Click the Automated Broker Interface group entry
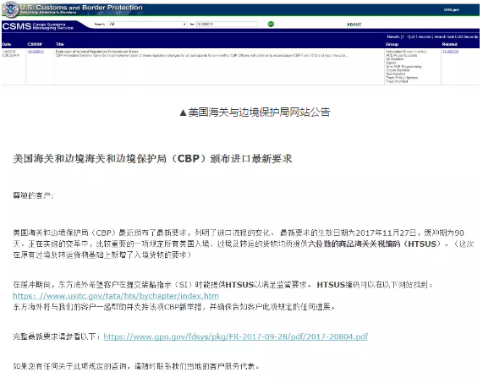The height and width of the screenshot is (389, 483). coord(406,52)
